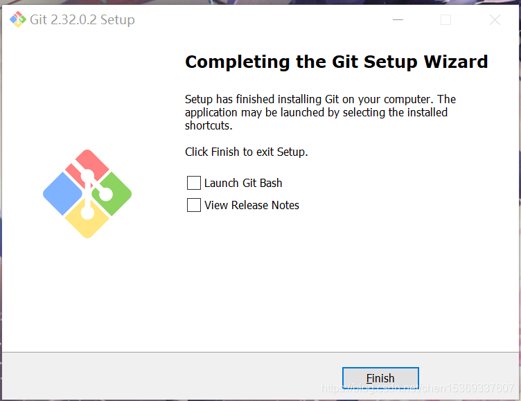Tick the View Release Notes checkbox

(x=194, y=205)
